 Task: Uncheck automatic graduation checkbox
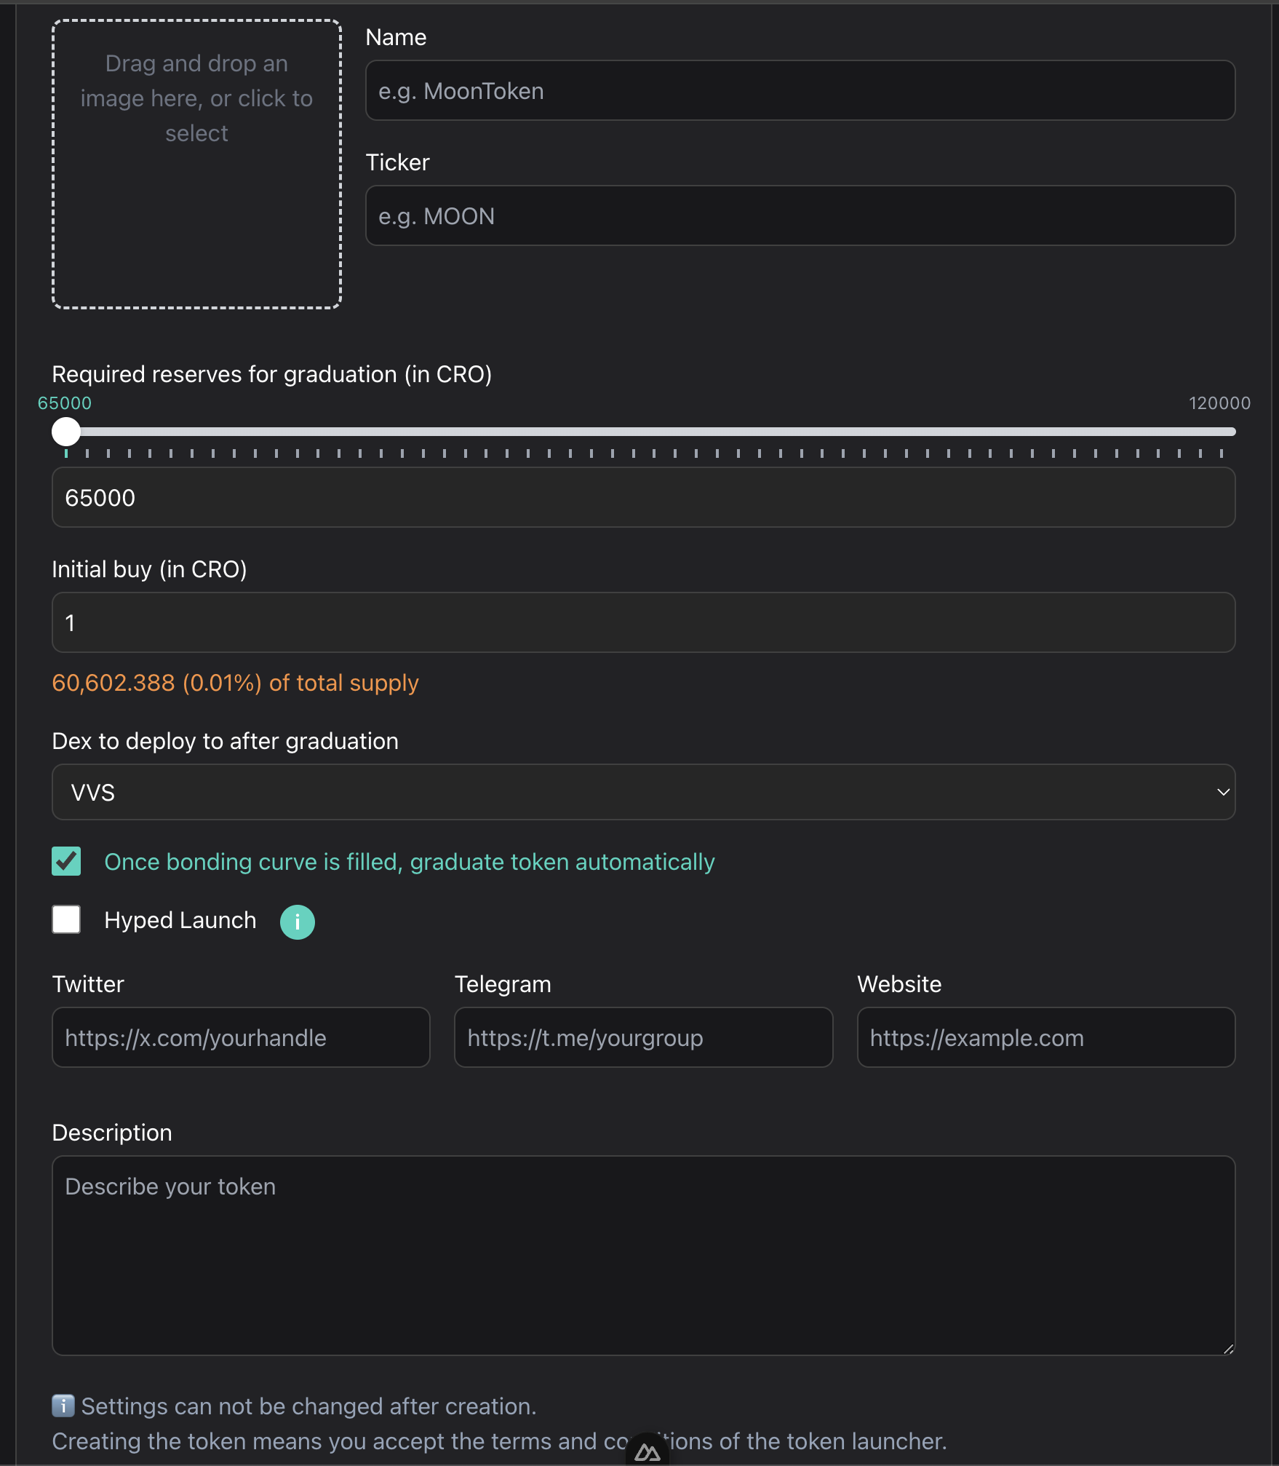pyautogui.click(x=66, y=861)
